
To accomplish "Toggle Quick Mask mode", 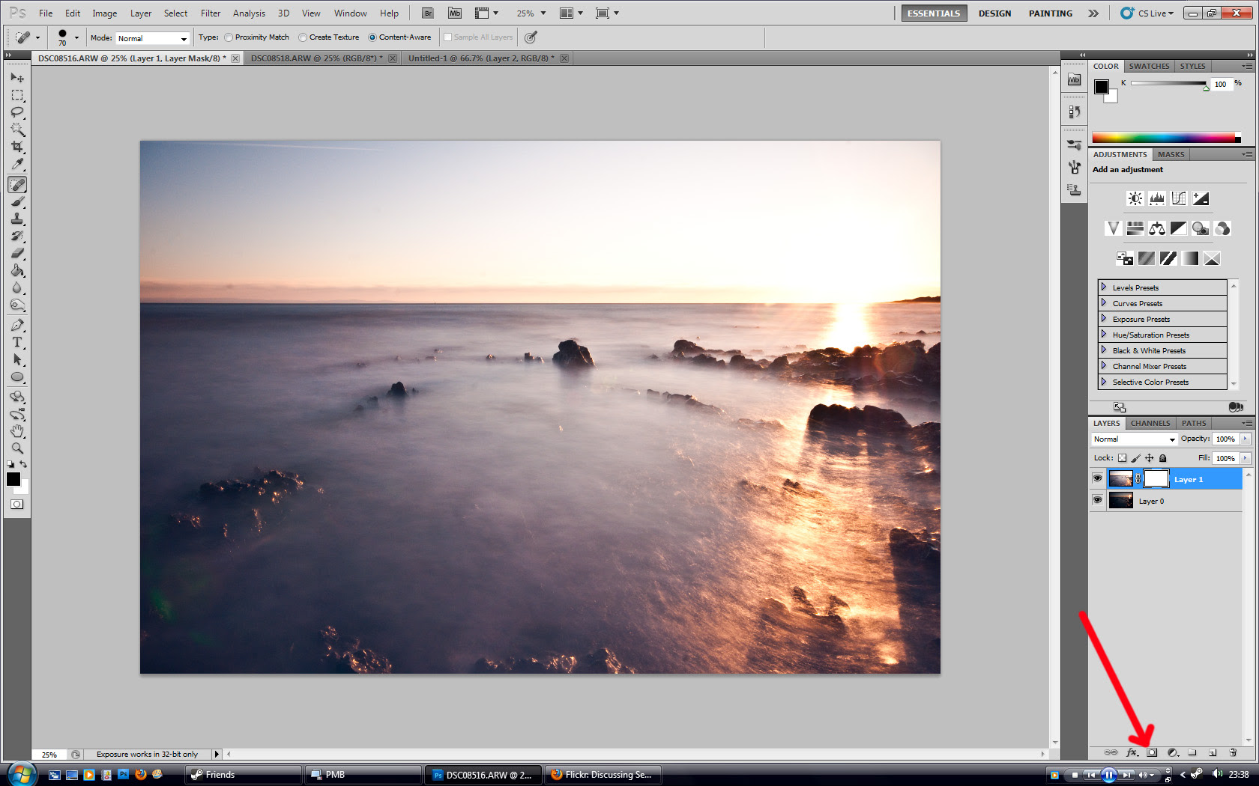I will [x=16, y=504].
